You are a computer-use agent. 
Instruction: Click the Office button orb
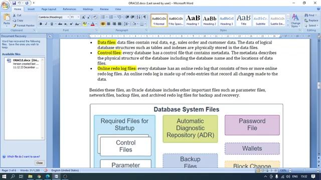tap(5, 5)
